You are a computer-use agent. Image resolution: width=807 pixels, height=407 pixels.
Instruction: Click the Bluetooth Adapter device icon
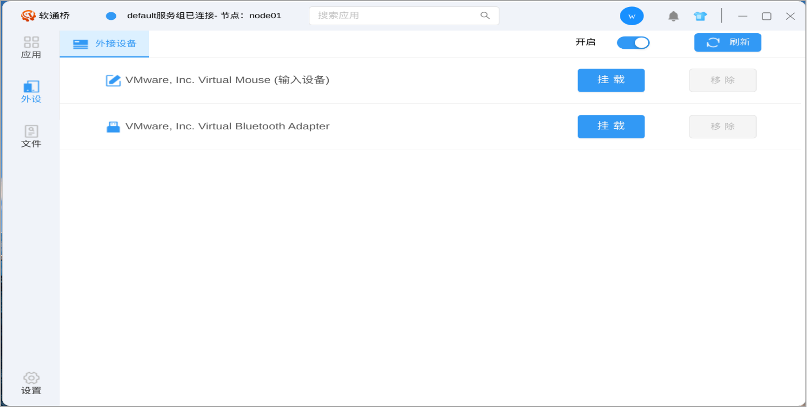tap(113, 127)
